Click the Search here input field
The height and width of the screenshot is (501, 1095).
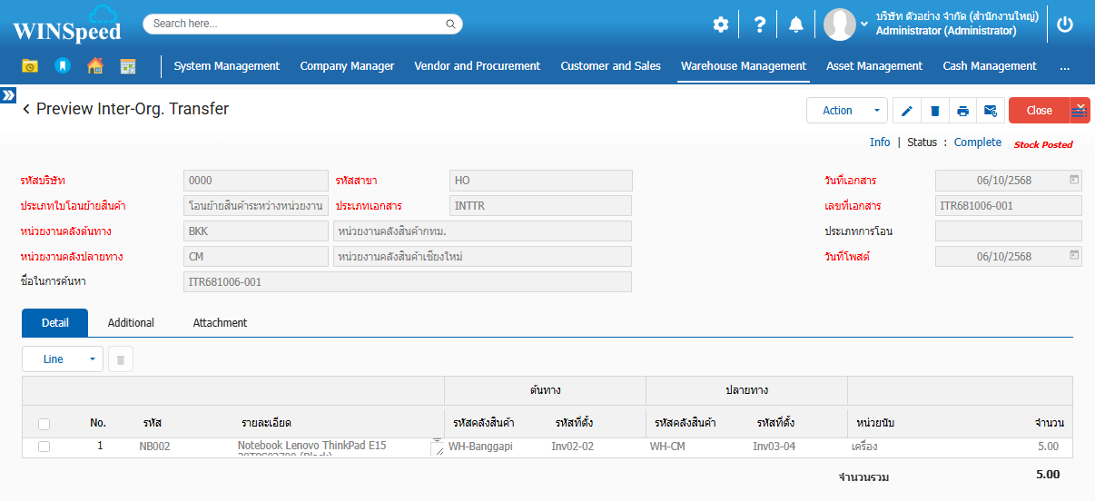point(302,24)
